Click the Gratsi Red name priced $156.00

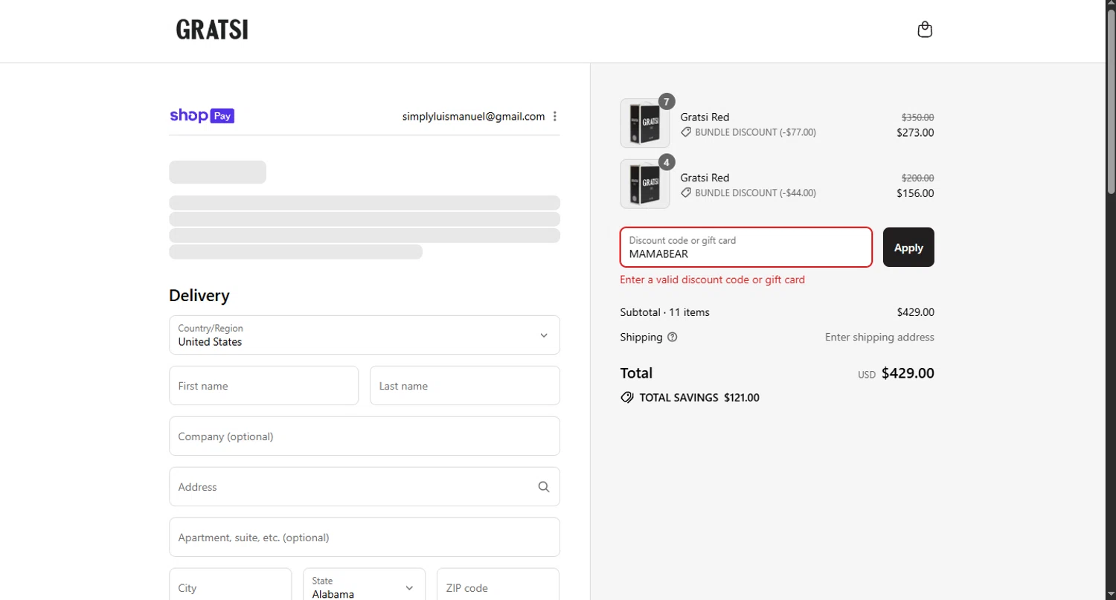[x=705, y=178]
